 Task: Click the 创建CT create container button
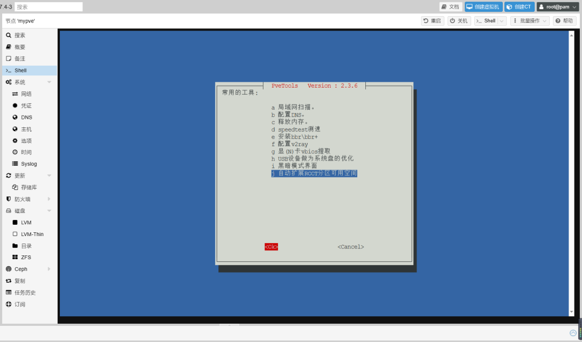click(519, 6)
